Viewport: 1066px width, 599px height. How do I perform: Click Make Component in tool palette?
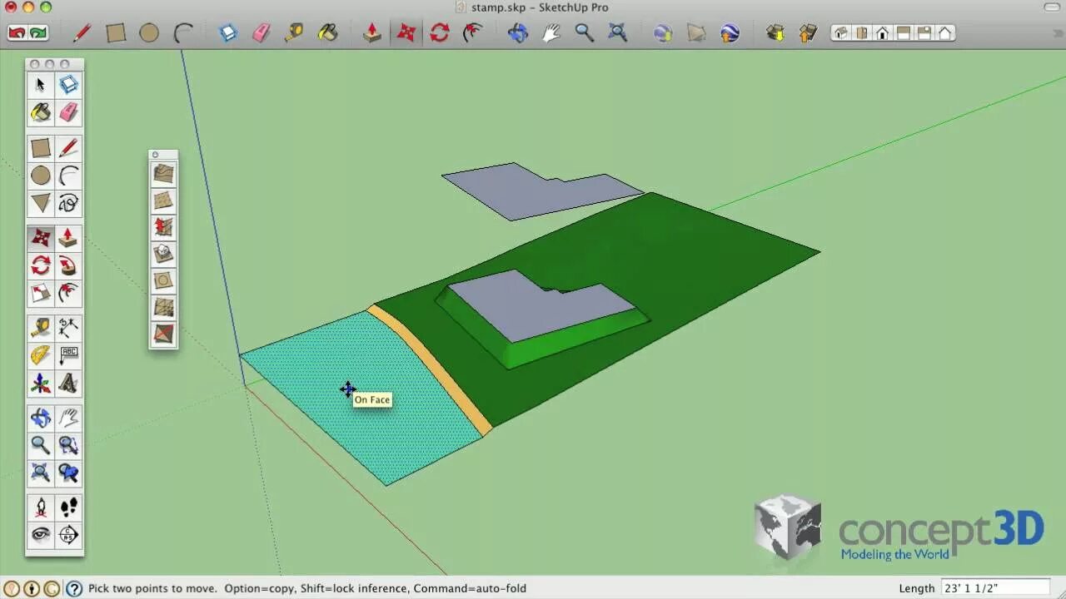68,85
